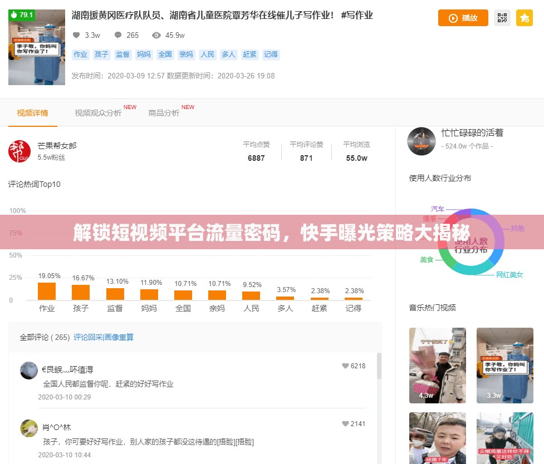Click the 芒果帮女郎 red avatar
The height and width of the screenshot is (464, 544).
19,151
